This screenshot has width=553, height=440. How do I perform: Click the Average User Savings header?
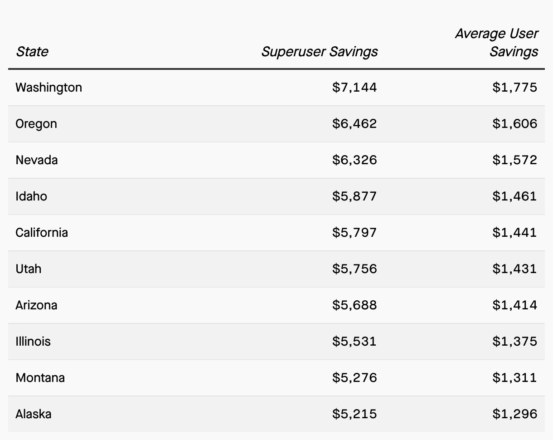coord(496,43)
